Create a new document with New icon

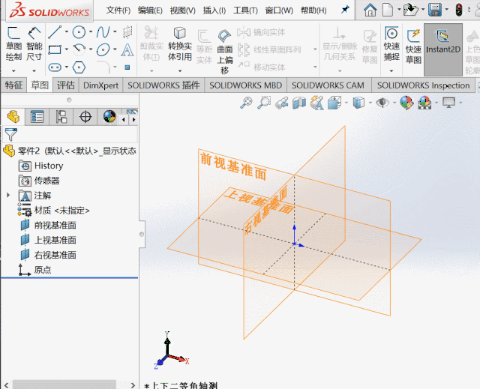[x=388, y=10]
